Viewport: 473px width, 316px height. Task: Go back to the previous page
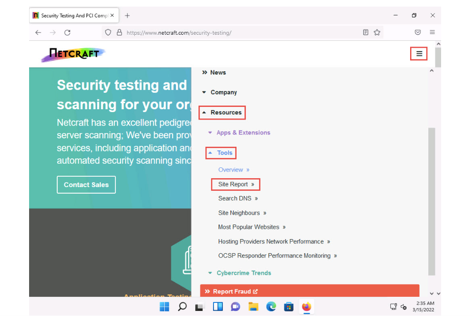click(x=38, y=32)
